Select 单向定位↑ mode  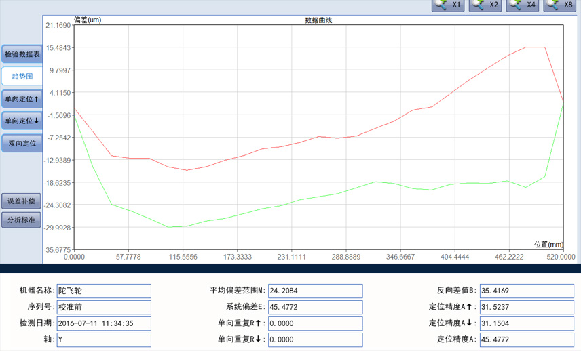[x=22, y=99]
